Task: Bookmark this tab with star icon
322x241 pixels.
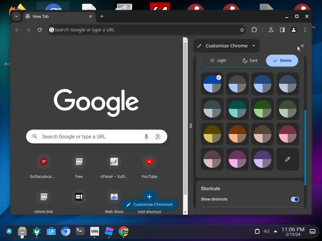Action: tap(242, 30)
